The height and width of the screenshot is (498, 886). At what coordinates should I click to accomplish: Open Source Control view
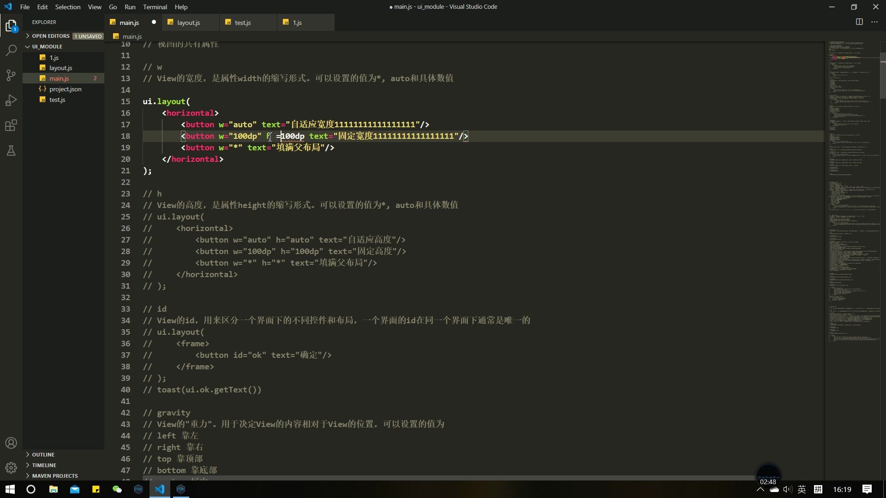(11, 75)
